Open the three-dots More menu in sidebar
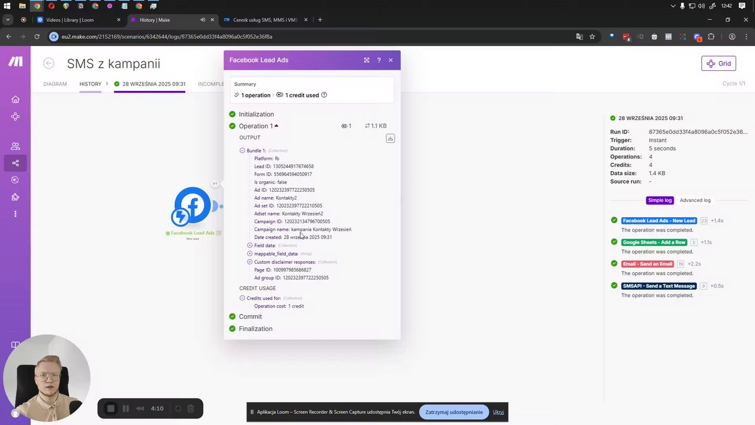This screenshot has width=755, height=425. (x=15, y=214)
